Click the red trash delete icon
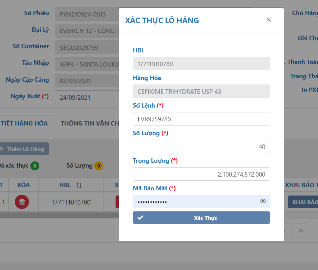 coord(22,202)
